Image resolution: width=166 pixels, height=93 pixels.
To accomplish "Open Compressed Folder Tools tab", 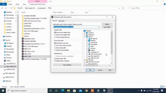I will click(37, 4).
